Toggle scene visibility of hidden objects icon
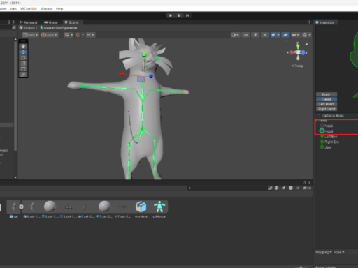Screen dimensions: 358x268 pyautogui.click(x=285, y=35)
